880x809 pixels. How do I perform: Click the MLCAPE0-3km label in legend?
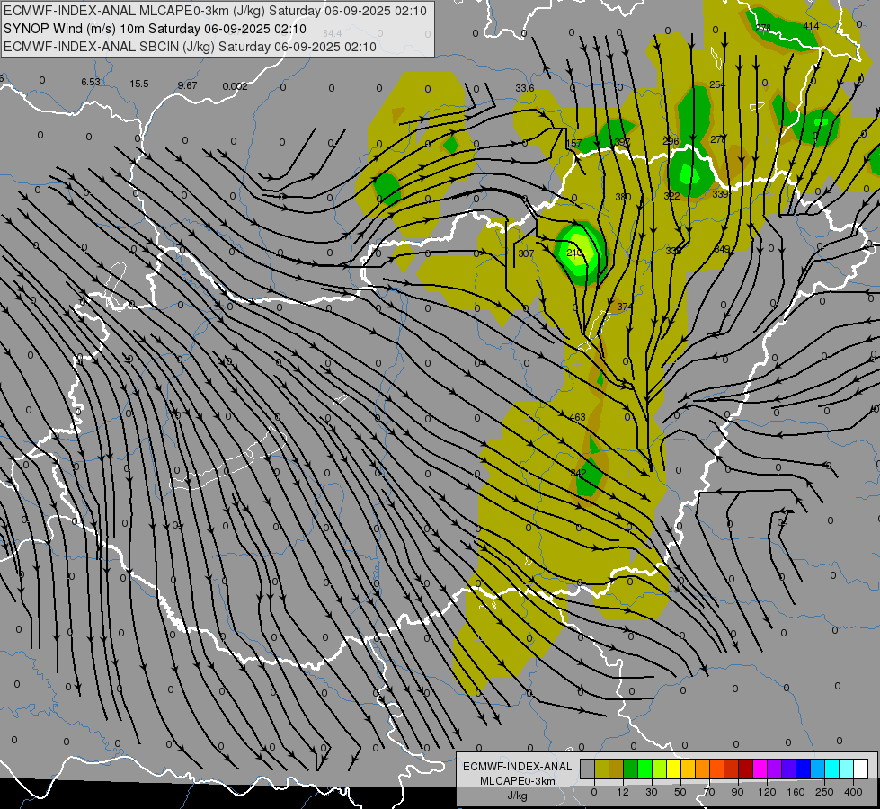click(x=518, y=781)
